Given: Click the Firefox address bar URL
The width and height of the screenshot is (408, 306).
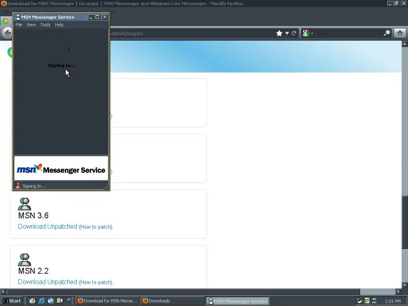Looking at the screenshot, I should pos(126,33).
